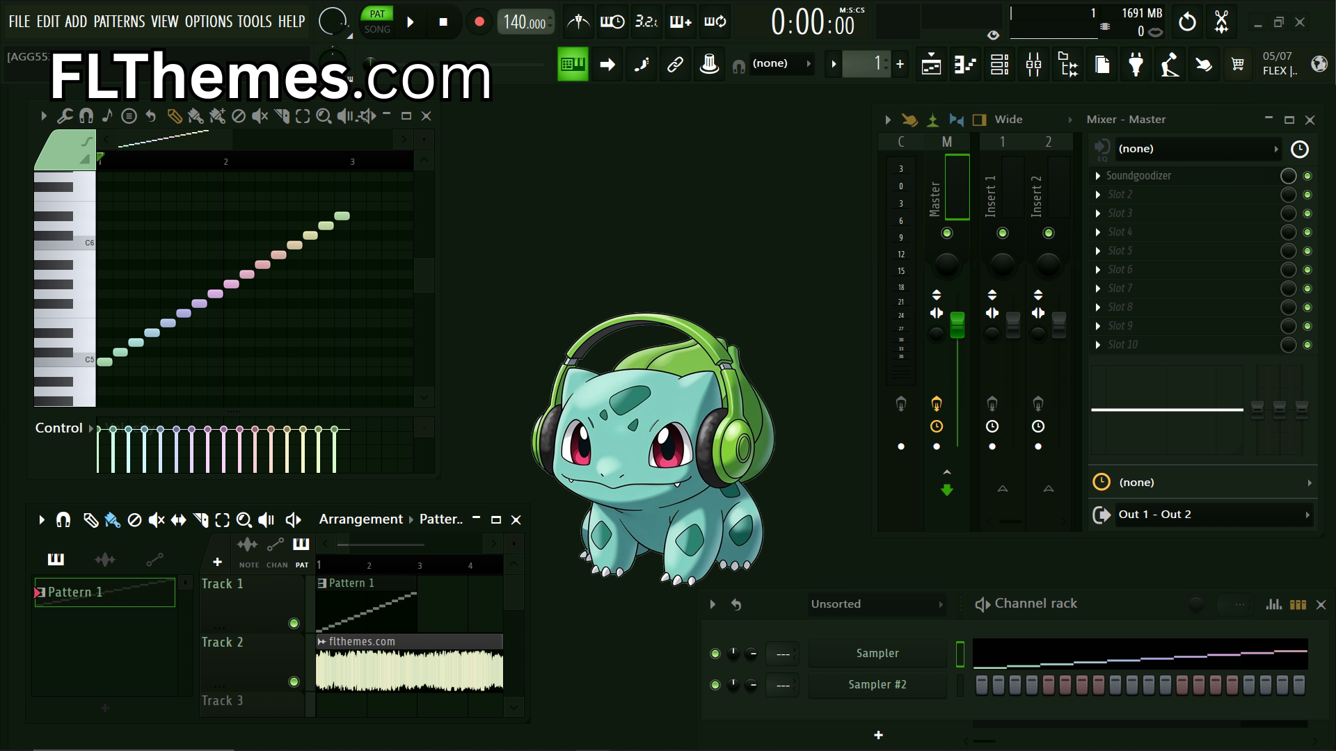Image resolution: width=1336 pixels, height=751 pixels.
Task: Click the channel rack graph editor icon
Action: [x=1273, y=604]
